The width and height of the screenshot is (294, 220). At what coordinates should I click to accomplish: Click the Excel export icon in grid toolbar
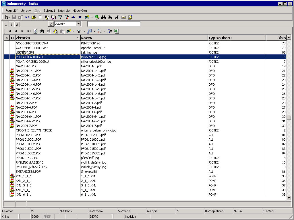pyautogui.click(x=117, y=31)
